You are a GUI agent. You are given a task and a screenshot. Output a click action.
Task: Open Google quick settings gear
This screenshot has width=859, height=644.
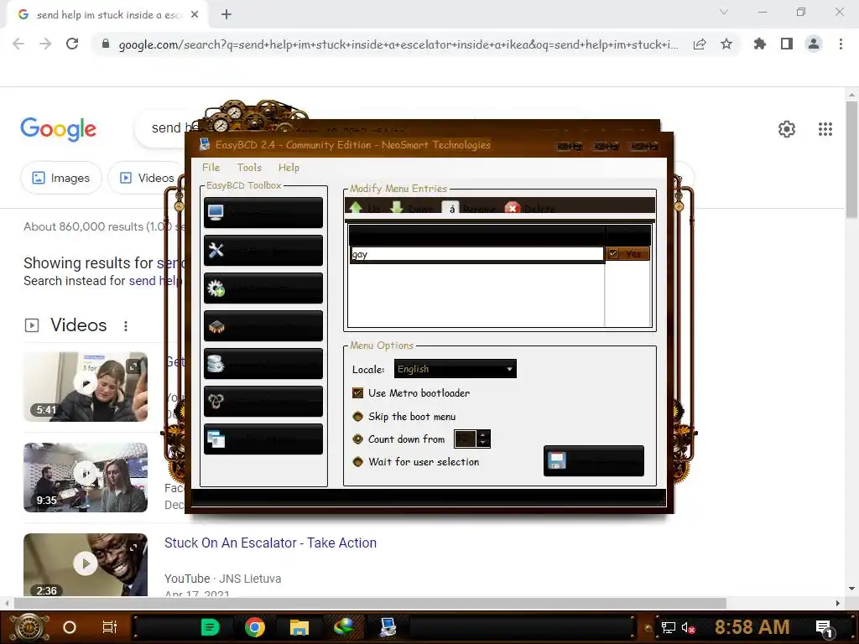click(x=787, y=129)
